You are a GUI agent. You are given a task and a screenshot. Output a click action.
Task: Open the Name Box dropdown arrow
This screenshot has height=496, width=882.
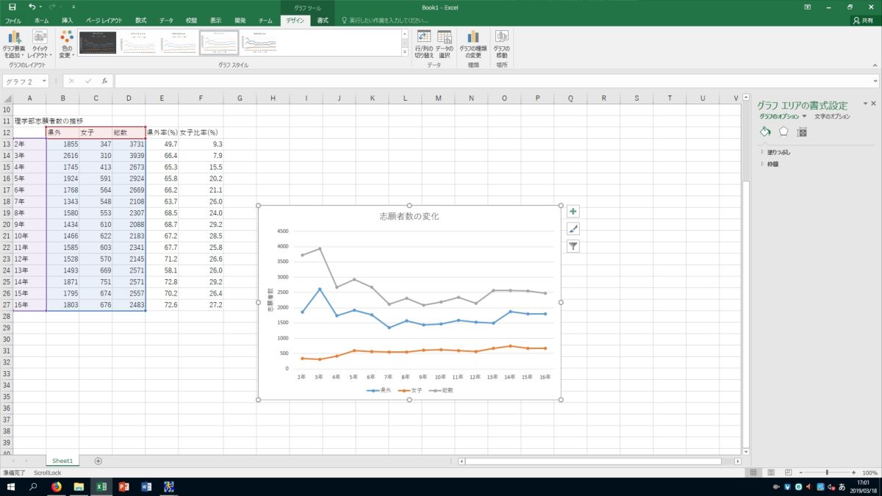(x=44, y=81)
